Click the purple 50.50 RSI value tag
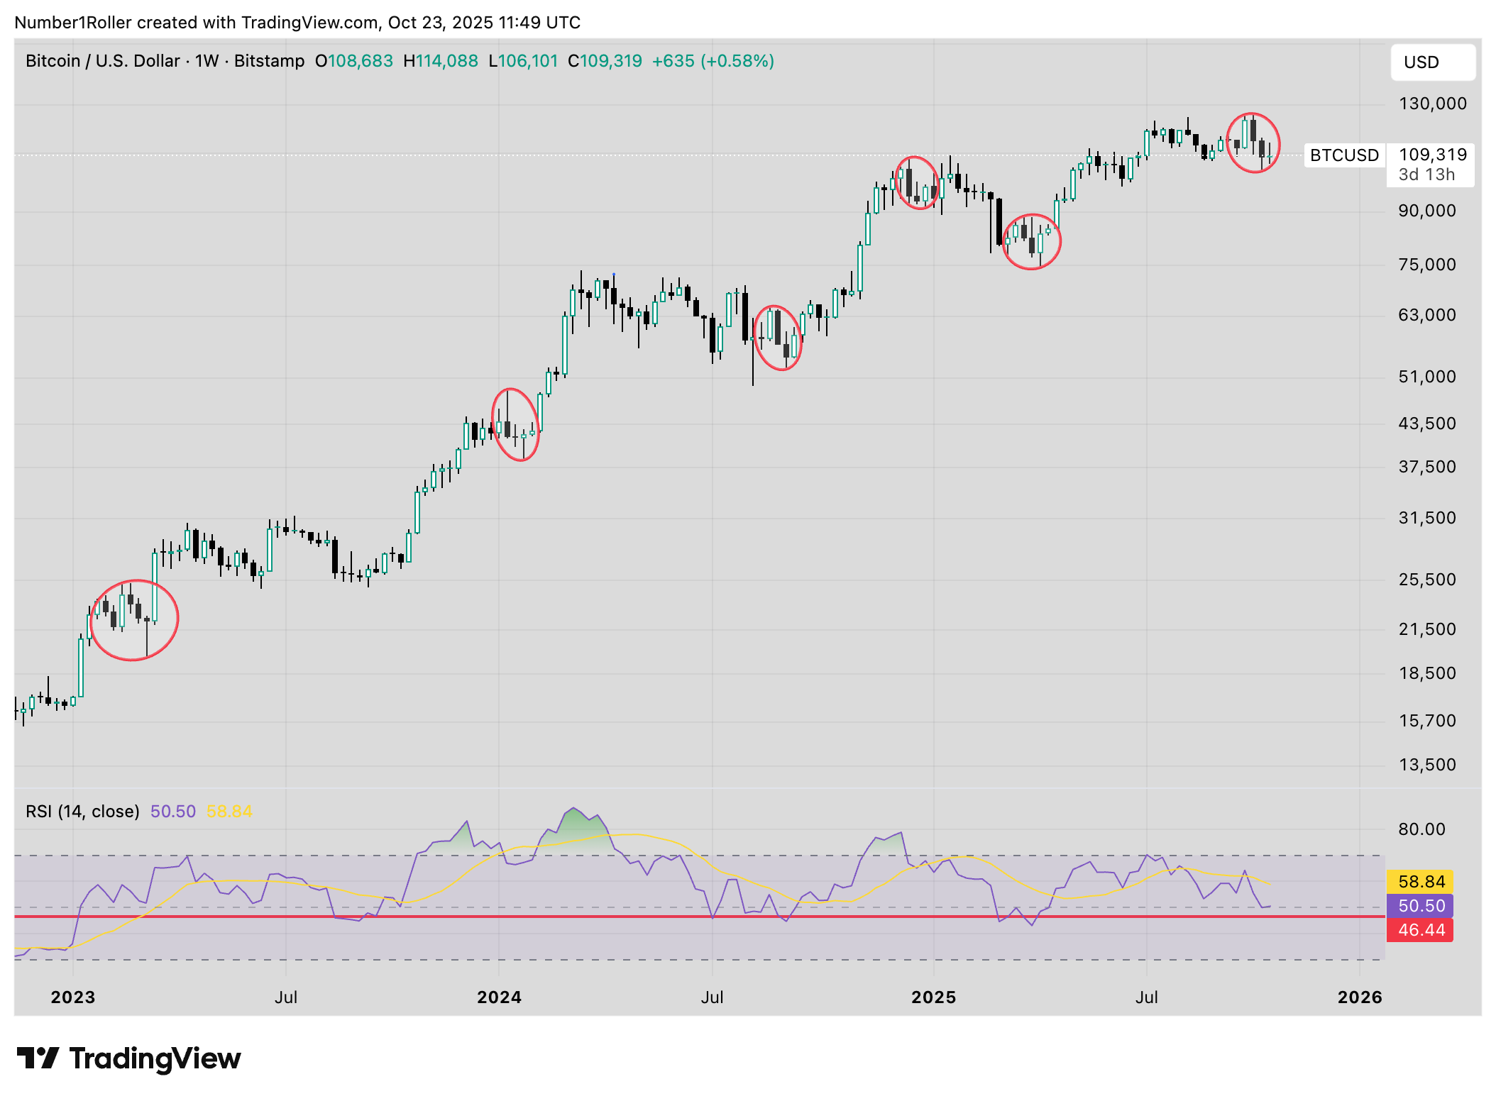 click(x=1420, y=906)
